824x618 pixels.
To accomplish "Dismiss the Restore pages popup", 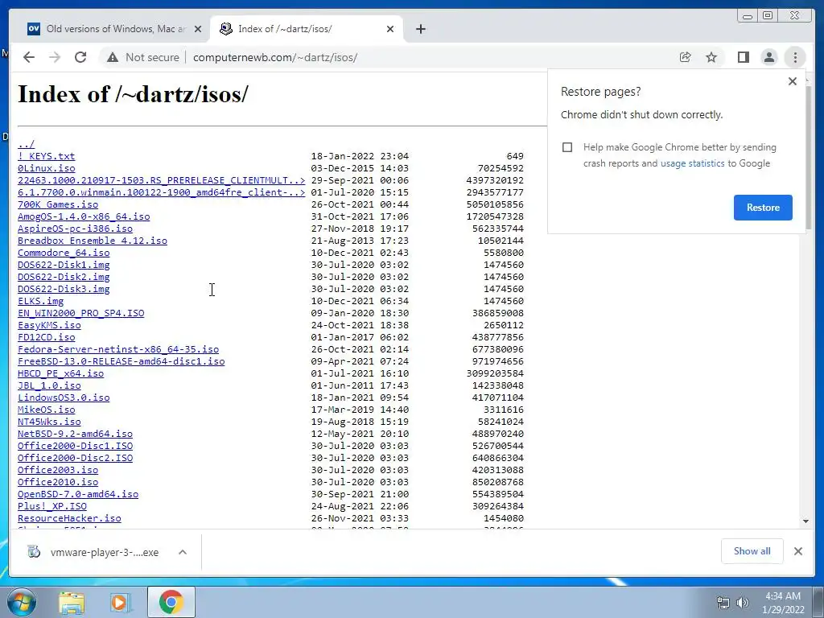I will [793, 81].
